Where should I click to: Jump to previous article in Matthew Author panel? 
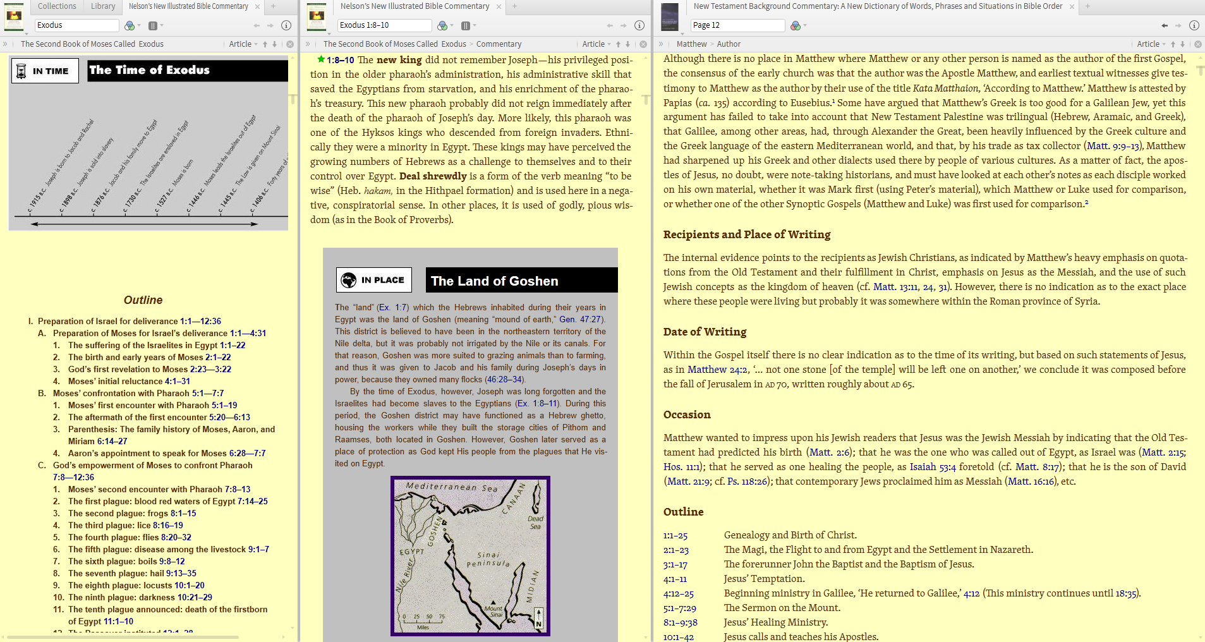coord(1173,44)
